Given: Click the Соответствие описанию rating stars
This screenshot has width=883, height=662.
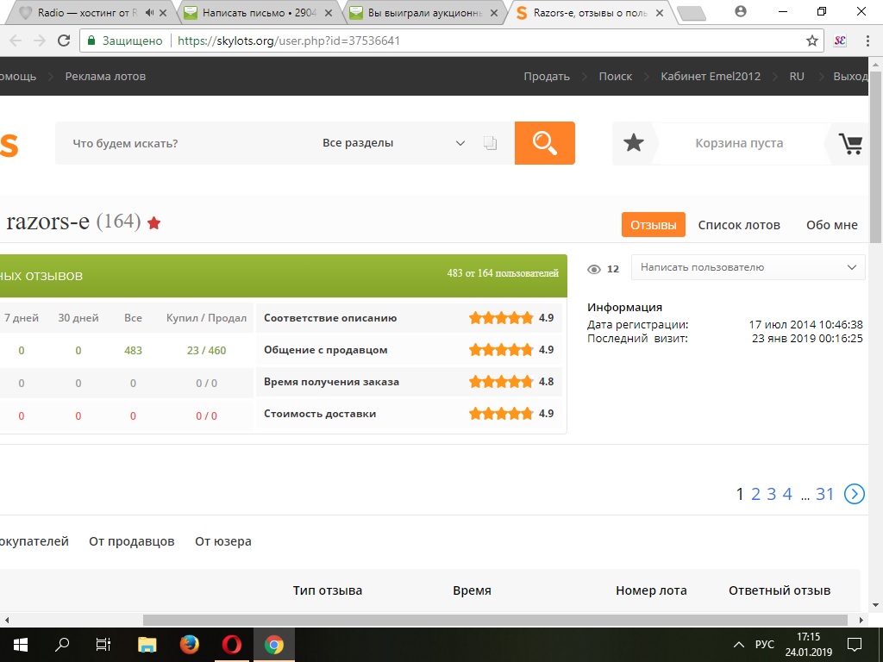Looking at the screenshot, I should (501, 317).
